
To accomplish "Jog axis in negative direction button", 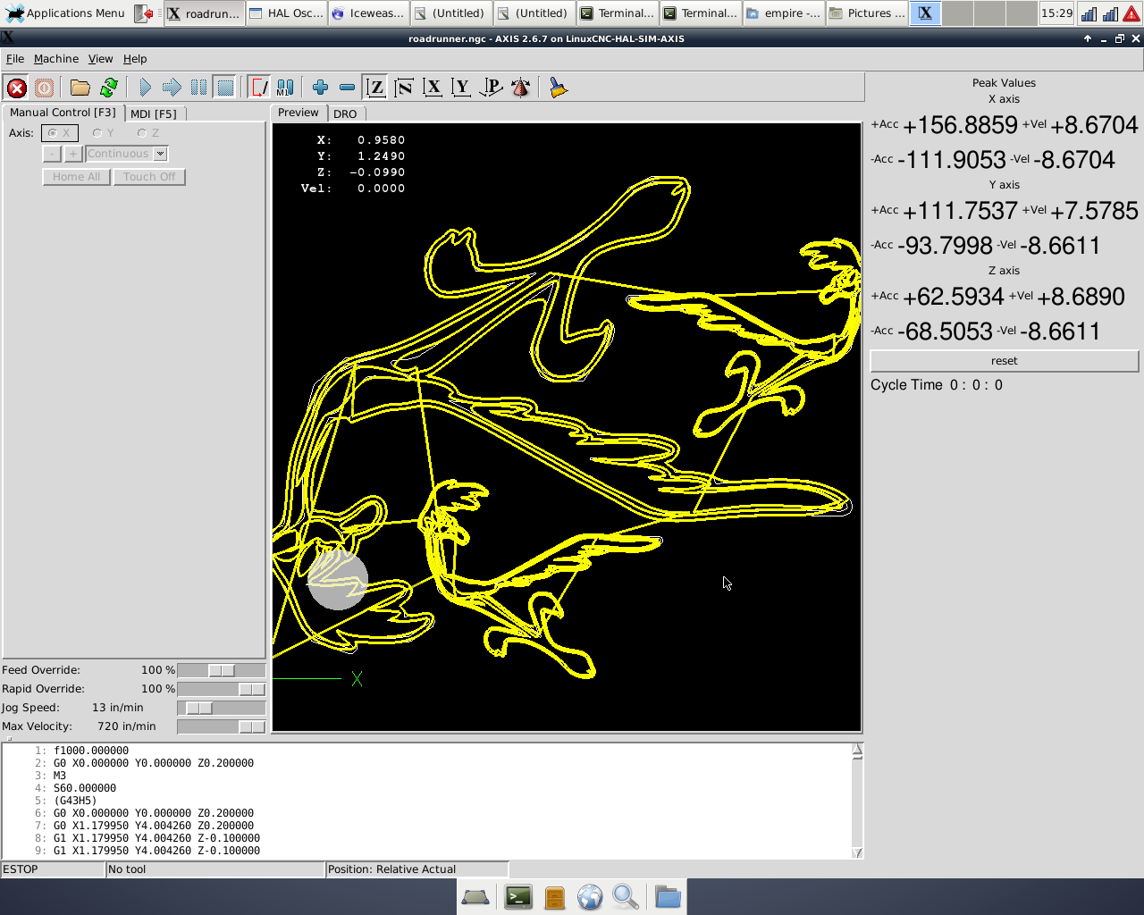I will pos(52,154).
